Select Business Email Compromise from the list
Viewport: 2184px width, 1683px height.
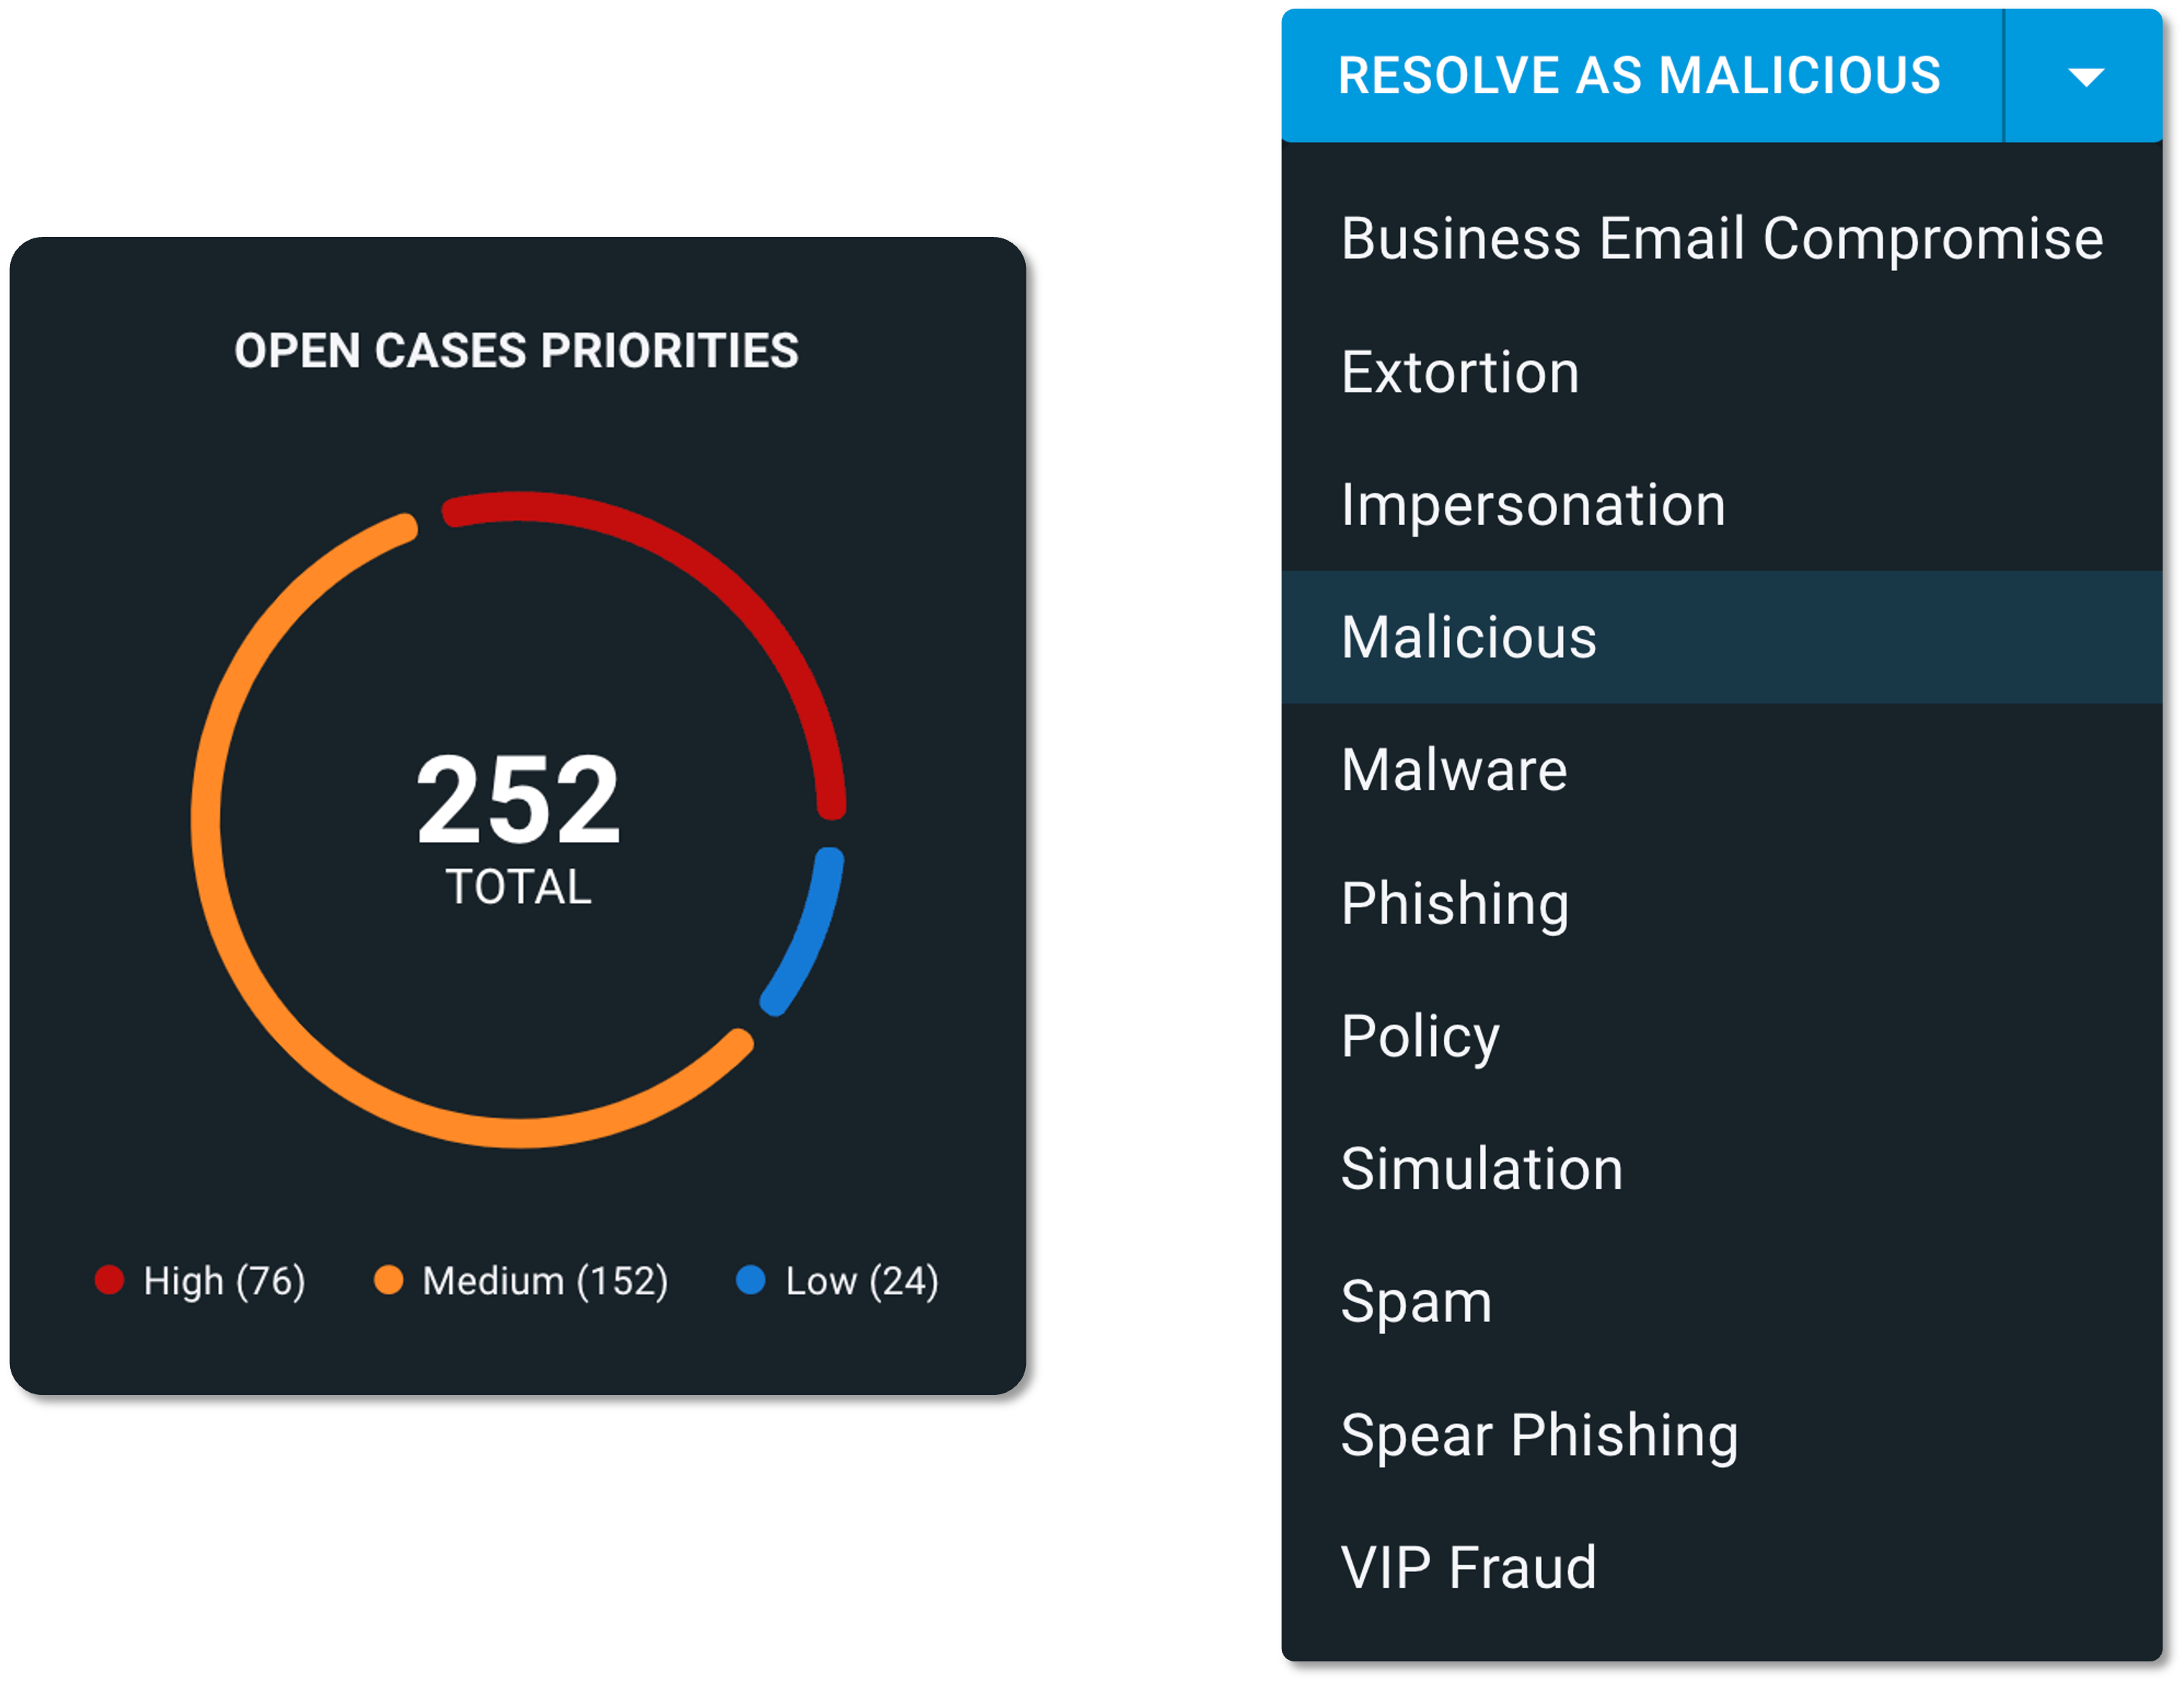[x=1722, y=239]
